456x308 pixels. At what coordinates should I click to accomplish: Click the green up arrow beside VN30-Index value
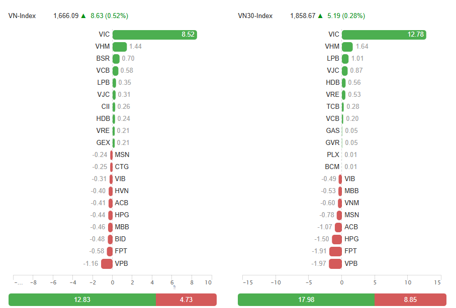pos(322,16)
